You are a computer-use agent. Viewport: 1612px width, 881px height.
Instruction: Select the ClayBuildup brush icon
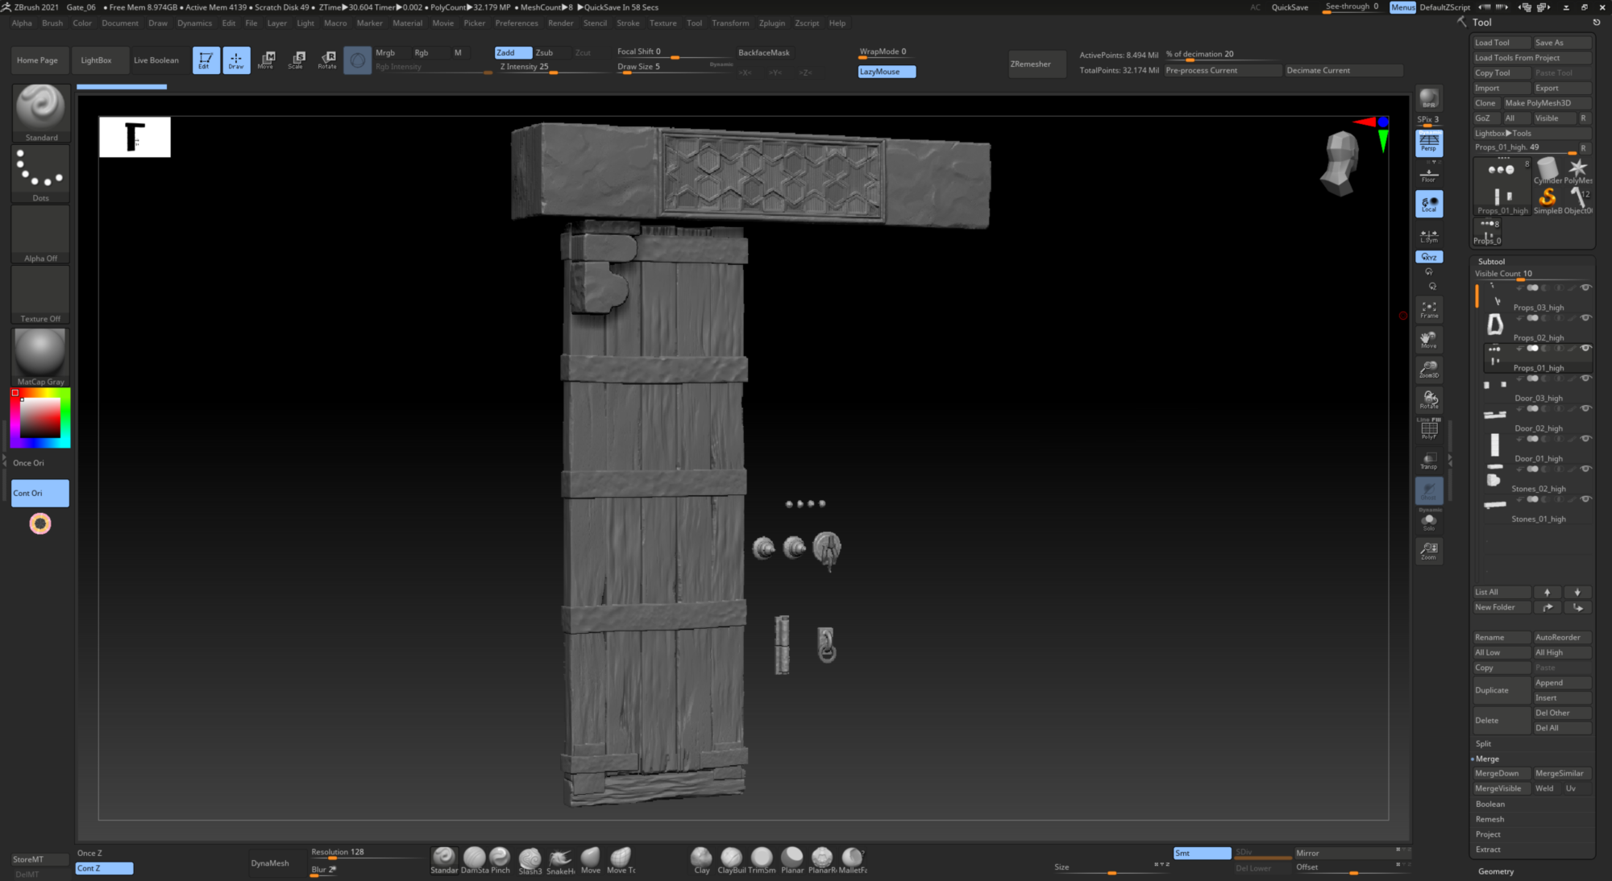coord(731,858)
